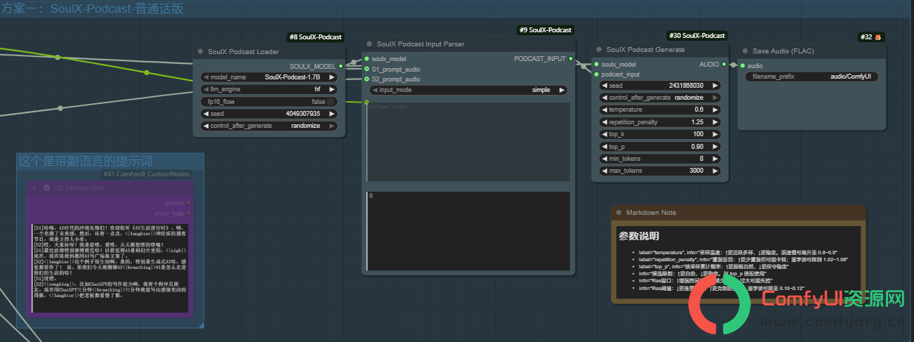Click the CR Prompt Text dialogue text area
The width and height of the screenshot is (914, 342).
(110, 268)
